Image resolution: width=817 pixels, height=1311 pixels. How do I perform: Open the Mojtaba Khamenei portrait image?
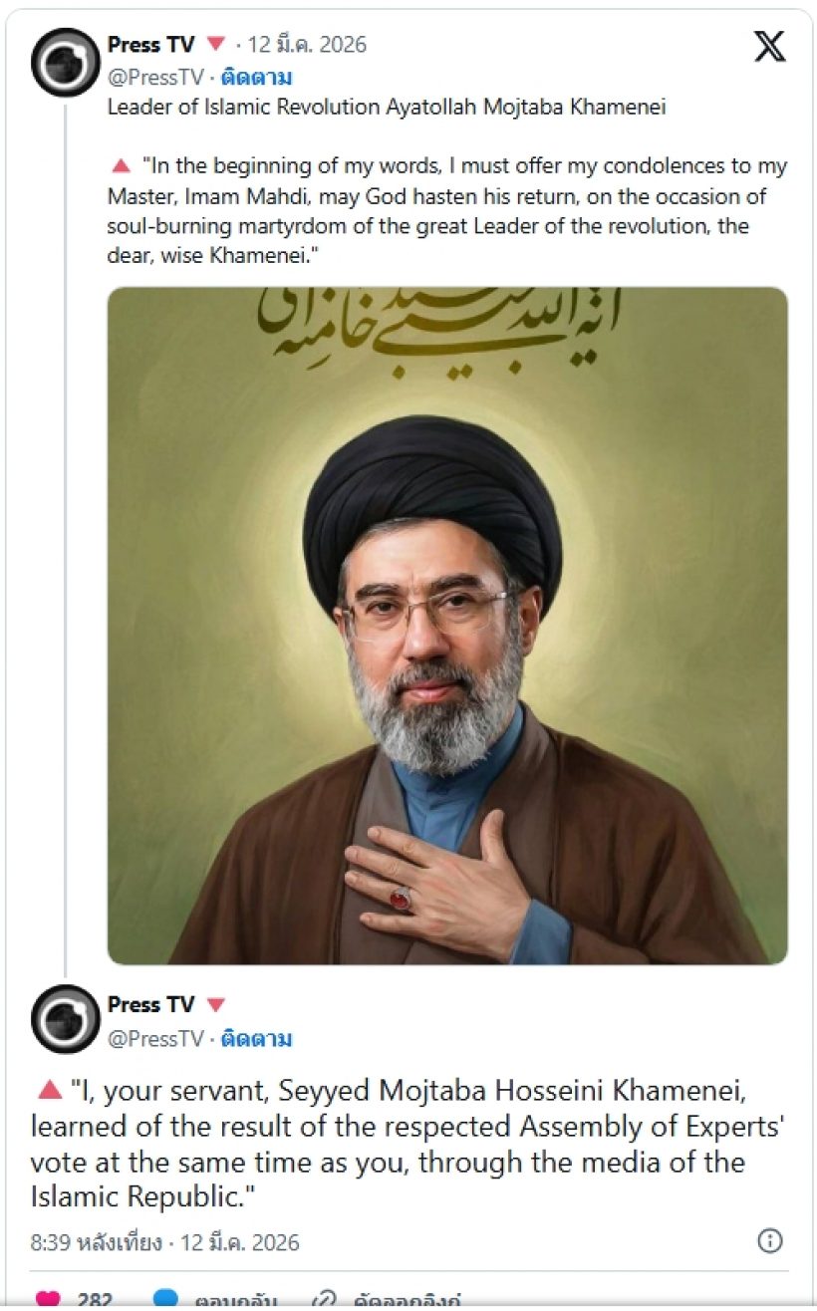[x=447, y=626]
